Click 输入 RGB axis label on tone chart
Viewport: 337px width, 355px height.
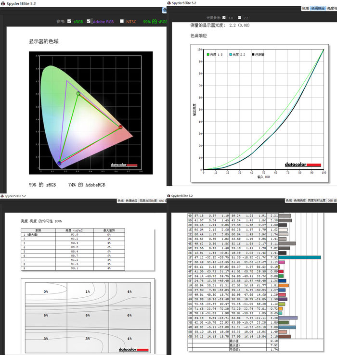point(263,177)
